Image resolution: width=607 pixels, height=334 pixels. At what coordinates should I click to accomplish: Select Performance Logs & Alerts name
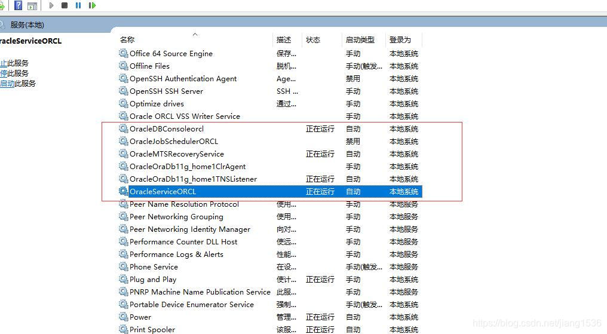[176, 255]
